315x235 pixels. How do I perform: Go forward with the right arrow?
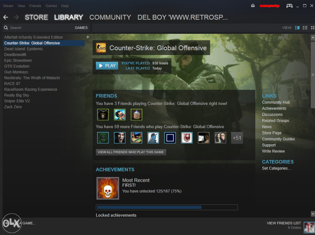click(16, 17)
